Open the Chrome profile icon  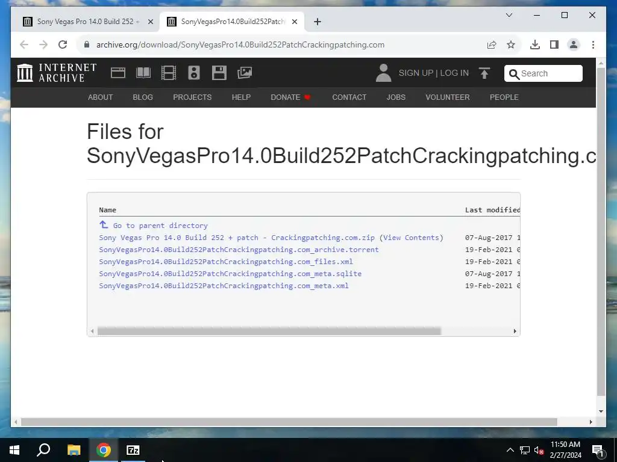[574, 45]
